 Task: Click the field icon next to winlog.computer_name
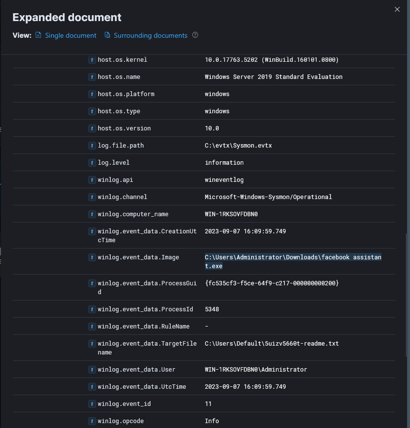click(x=92, y=214)
